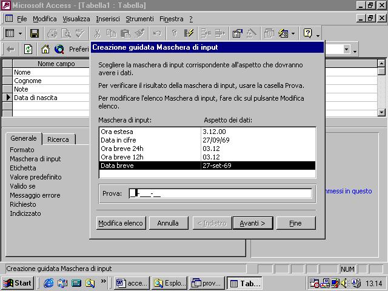This screenshot has width=388, height=291.
Task: Expand the New Object dropdown arrow
Action: click(293, 33)
